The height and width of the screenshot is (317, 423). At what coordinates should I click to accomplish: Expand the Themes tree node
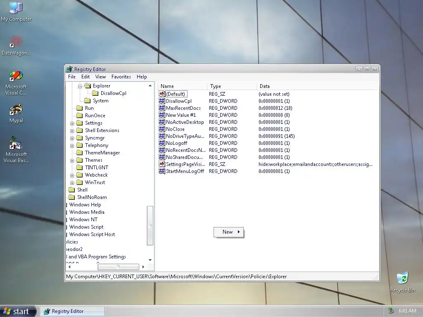point(72,161)
